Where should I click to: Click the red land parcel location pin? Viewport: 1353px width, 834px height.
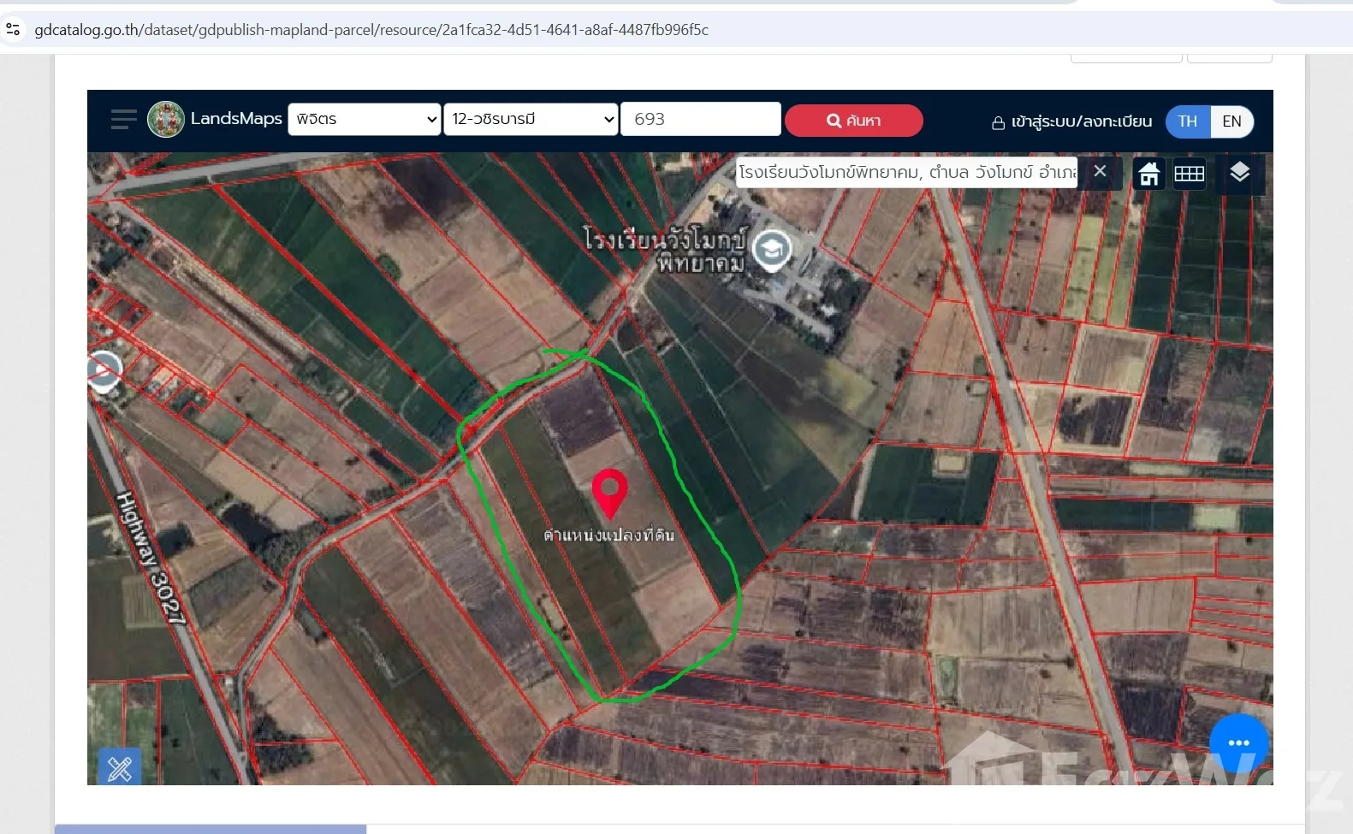[x=609, y=491]
